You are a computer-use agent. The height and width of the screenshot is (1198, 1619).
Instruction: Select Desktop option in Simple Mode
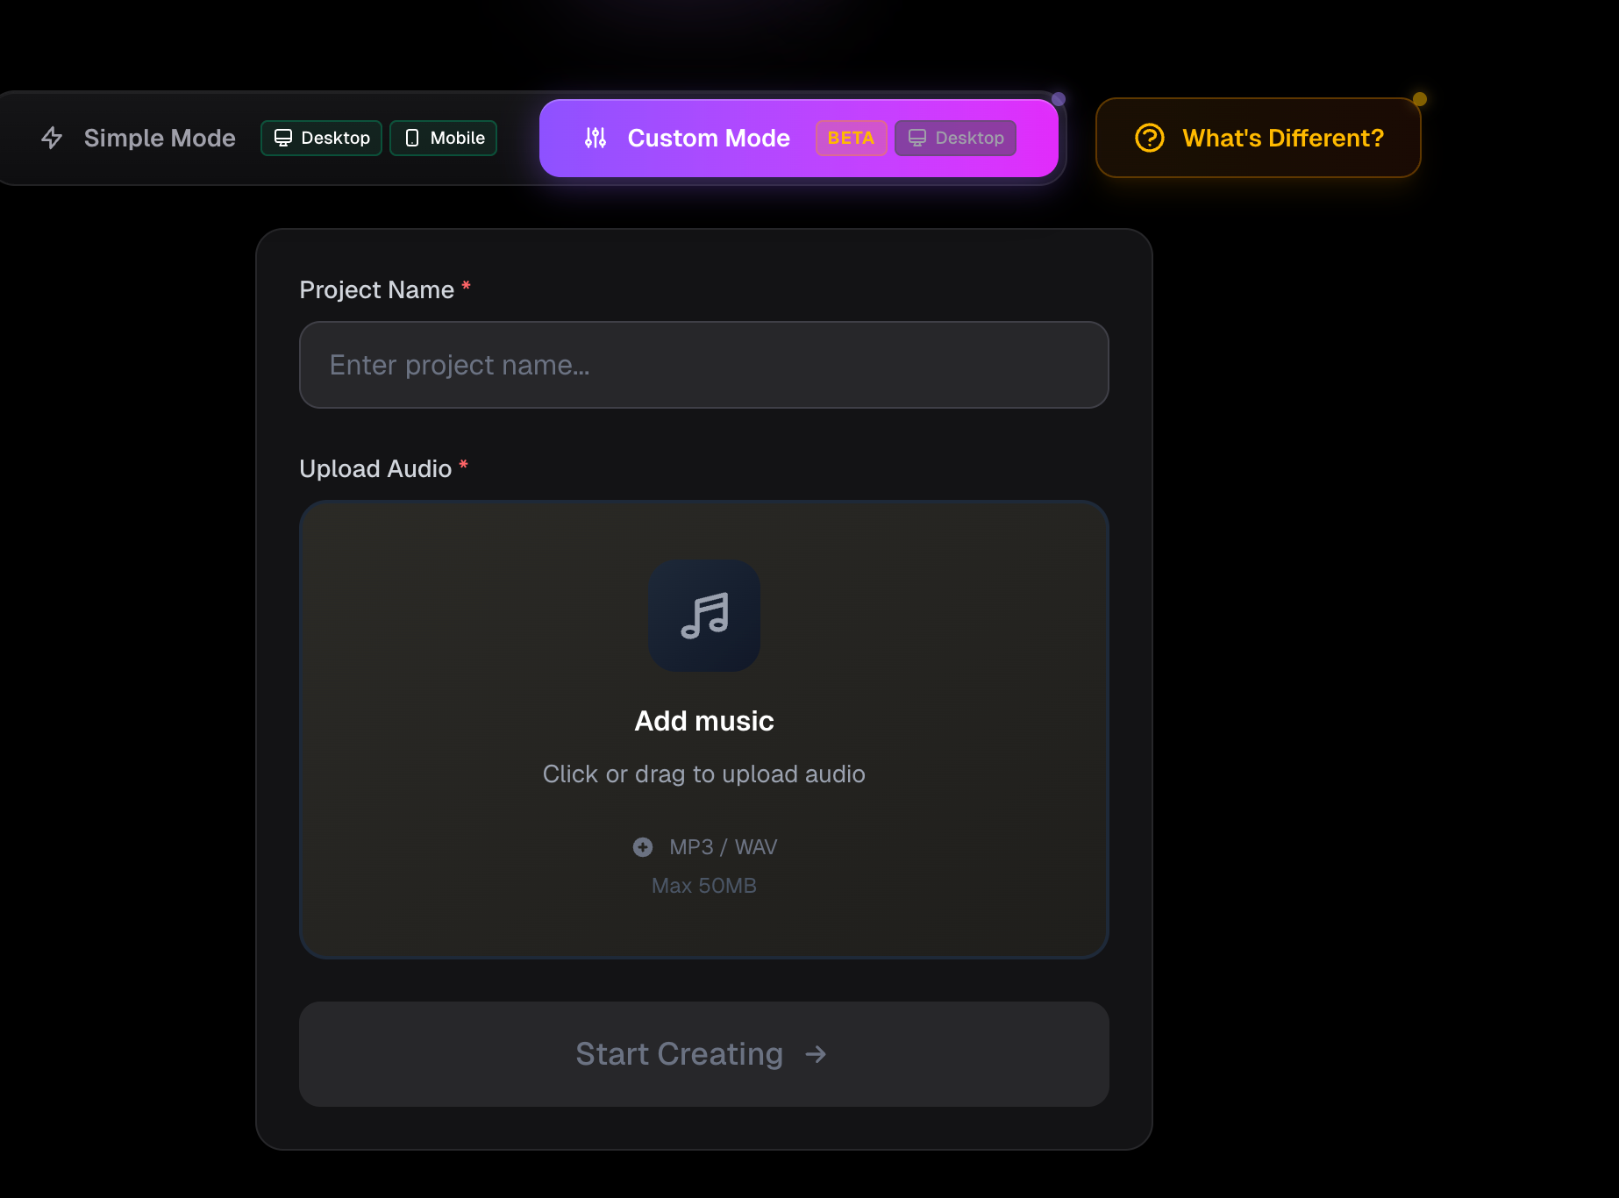(321, 138)
